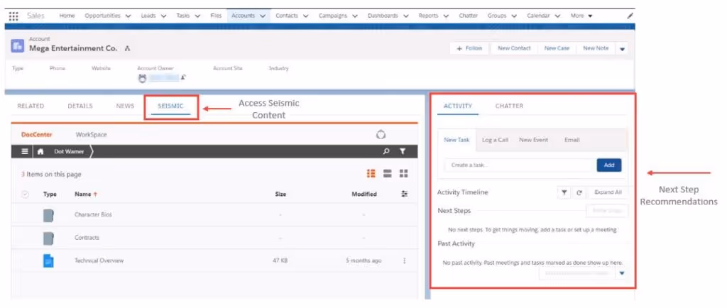Image resolution: width=727 pixels, height=308 pixels.
Task: Sort file list by Name column
Action: click(86, 194)
